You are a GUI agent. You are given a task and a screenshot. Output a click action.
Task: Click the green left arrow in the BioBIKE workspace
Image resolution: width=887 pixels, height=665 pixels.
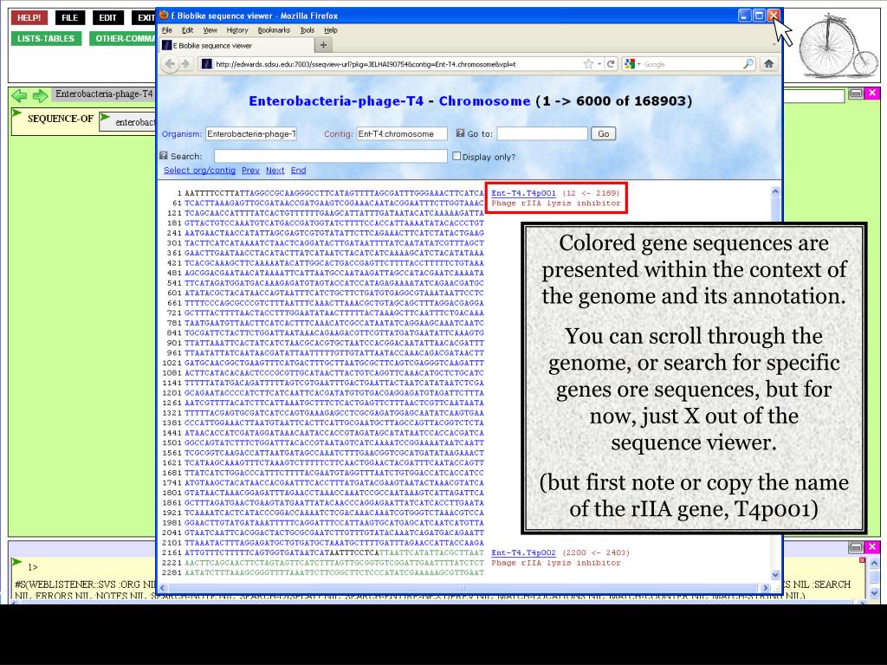pyautogui.click(x=19, y=95)
